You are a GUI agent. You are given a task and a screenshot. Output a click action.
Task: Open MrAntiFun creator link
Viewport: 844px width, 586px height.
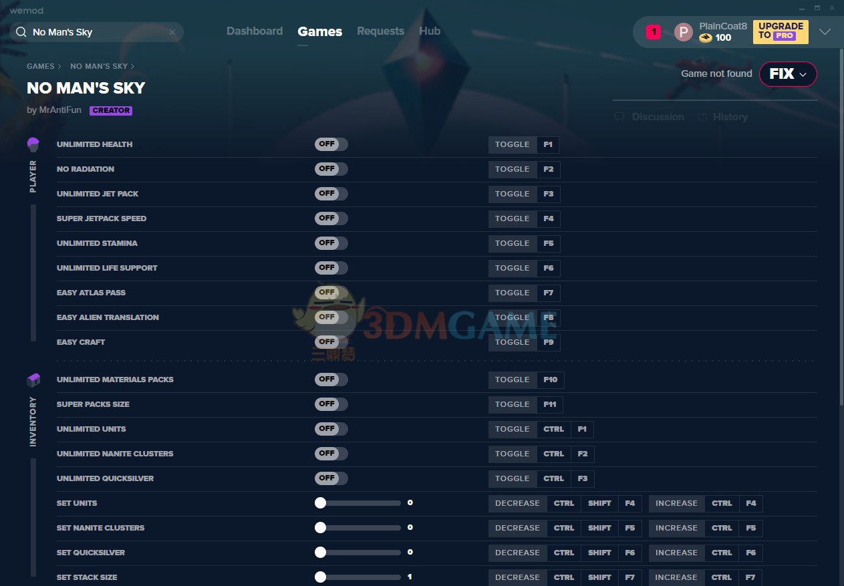tap(60, 110)
